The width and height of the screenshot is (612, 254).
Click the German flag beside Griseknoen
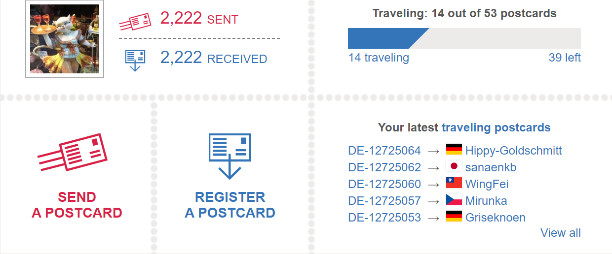[454, 217]
